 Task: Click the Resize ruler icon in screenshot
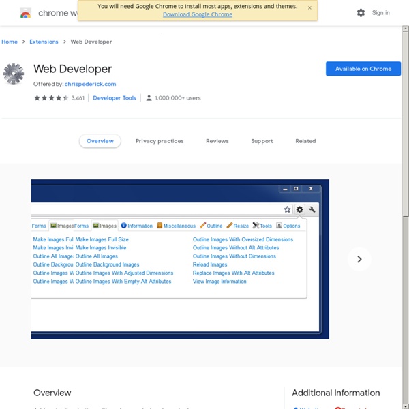coord(230,225)
